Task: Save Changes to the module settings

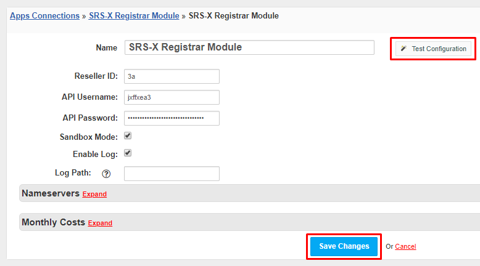Action: click(344, 246)
